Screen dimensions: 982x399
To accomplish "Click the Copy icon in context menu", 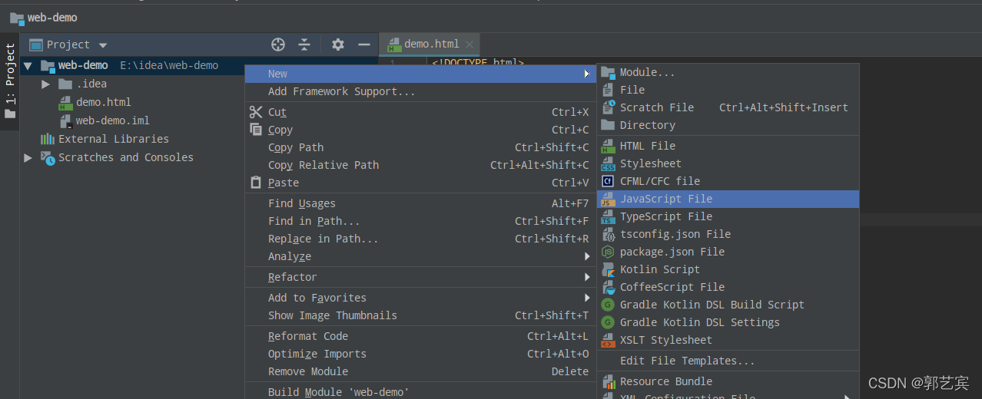I will tap(256, 130).
